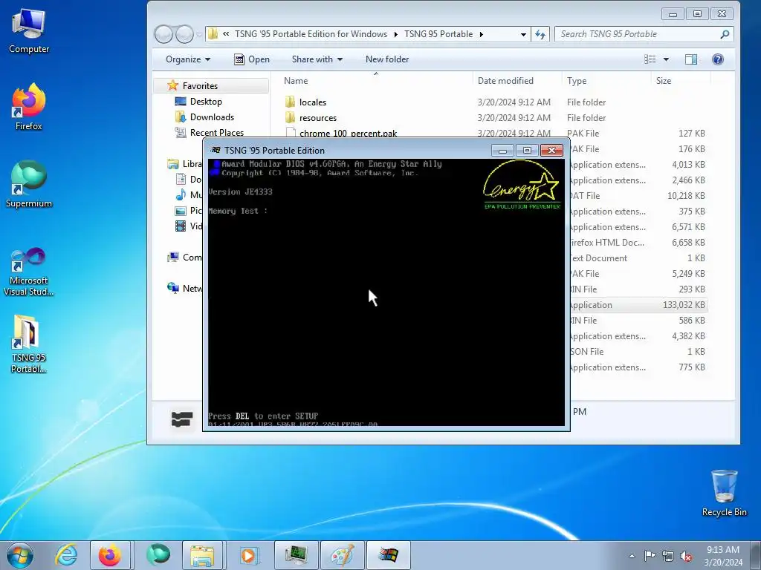
Task: Toggle the preview pane button
Action: point(690,59)
